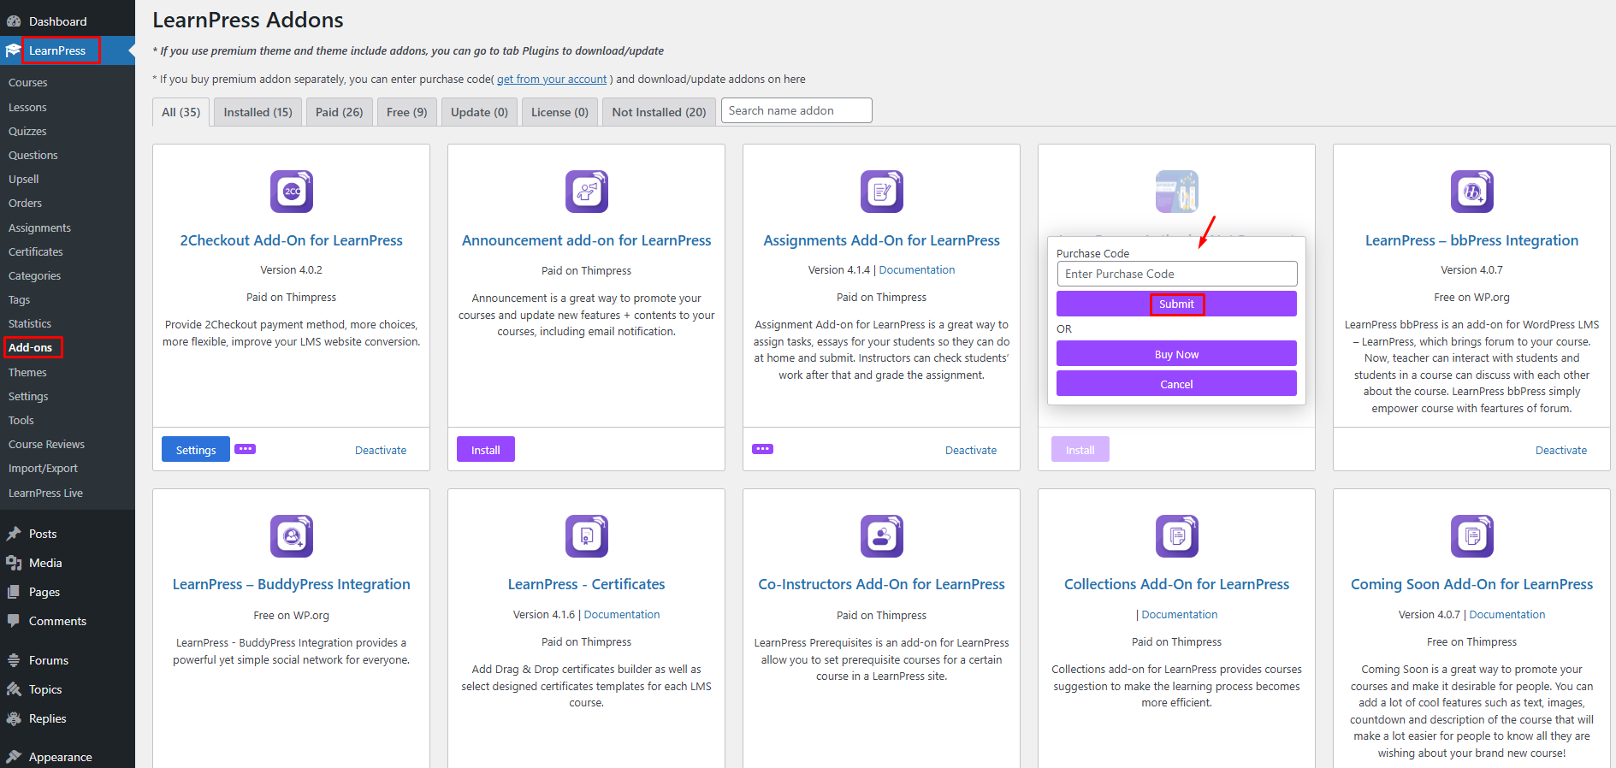Switch to the All (35) tab
Screen dimensions: 1616x768
coord(181,112)
